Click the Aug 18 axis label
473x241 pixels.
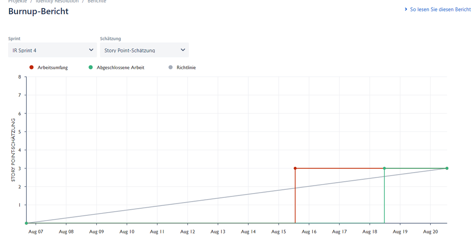pos(370,232)
